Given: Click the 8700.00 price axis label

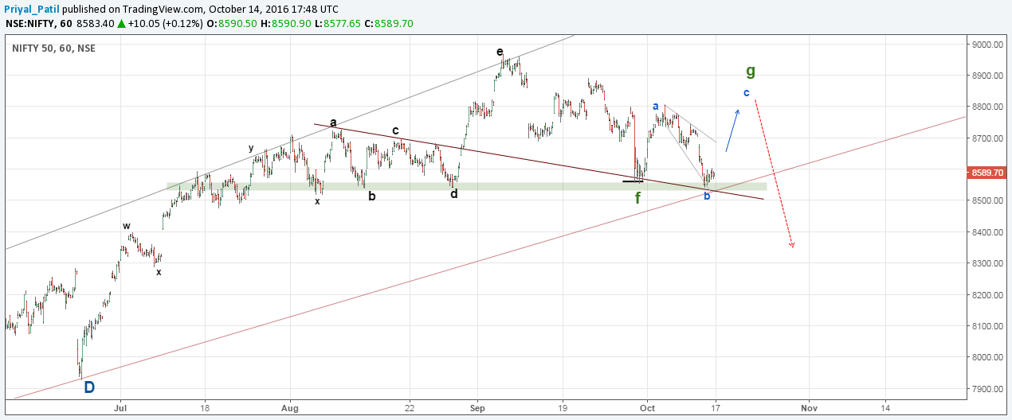Looking at the screenshot, I should pos(987,138).
